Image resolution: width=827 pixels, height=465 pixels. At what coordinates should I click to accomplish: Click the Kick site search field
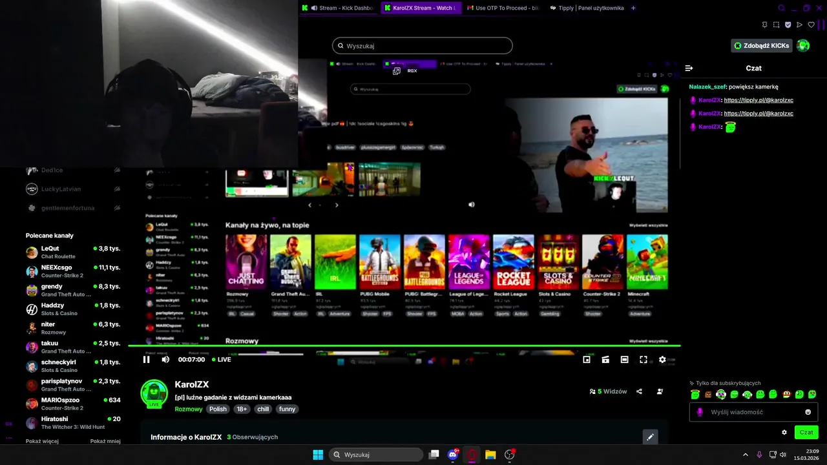pyautogui.click(x=423, y=46)
